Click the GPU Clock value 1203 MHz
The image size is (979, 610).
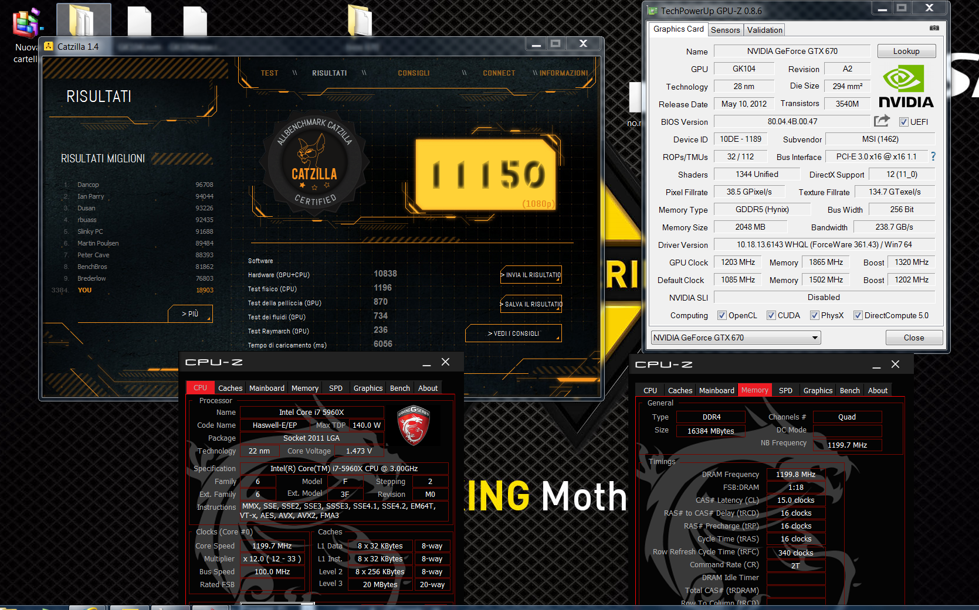(x=738, y=262)
